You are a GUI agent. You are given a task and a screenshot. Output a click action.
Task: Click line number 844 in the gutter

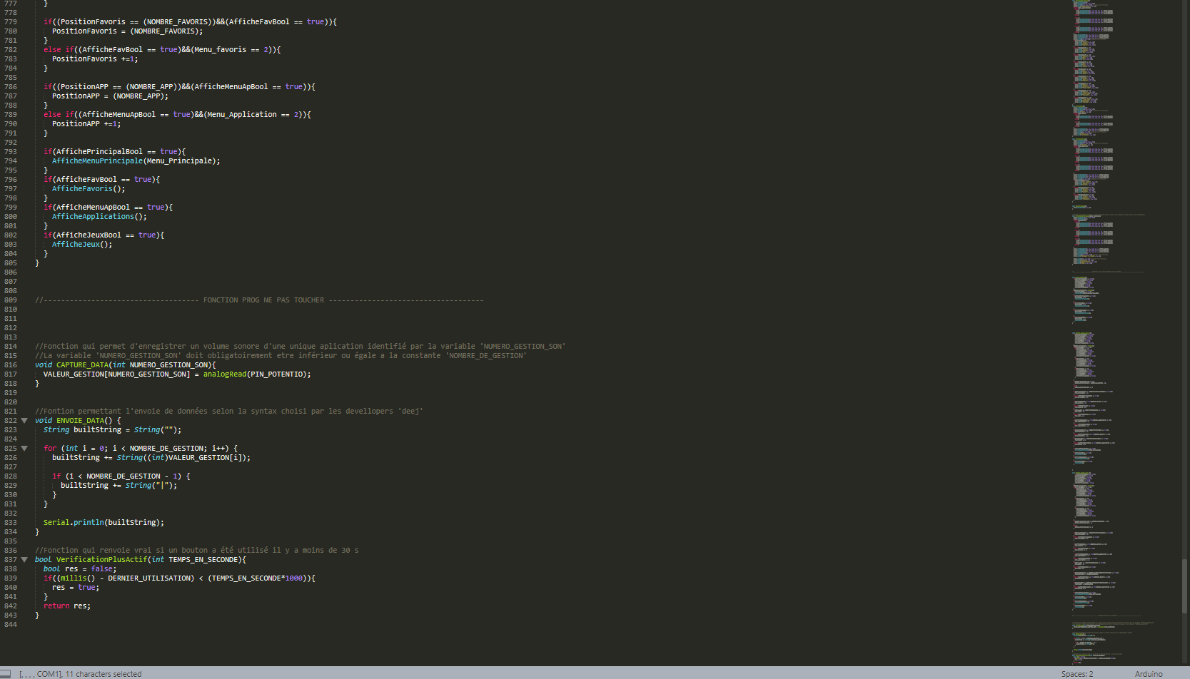(11, 625)
